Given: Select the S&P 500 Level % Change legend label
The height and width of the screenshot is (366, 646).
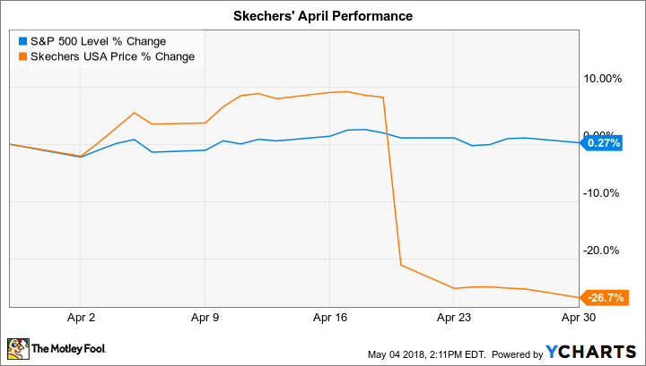Looking at the screenshot, I should [98, 40].
